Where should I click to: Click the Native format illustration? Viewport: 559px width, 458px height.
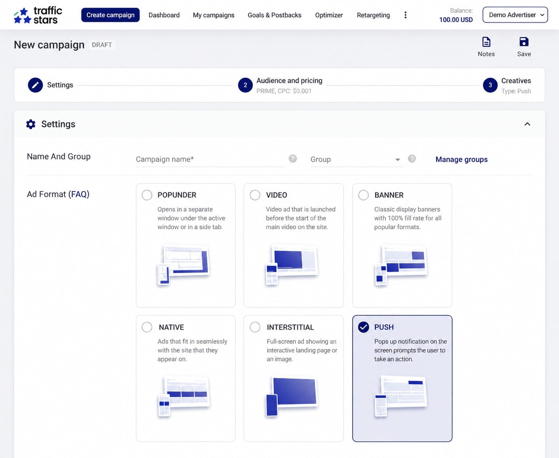pos(184,396)
